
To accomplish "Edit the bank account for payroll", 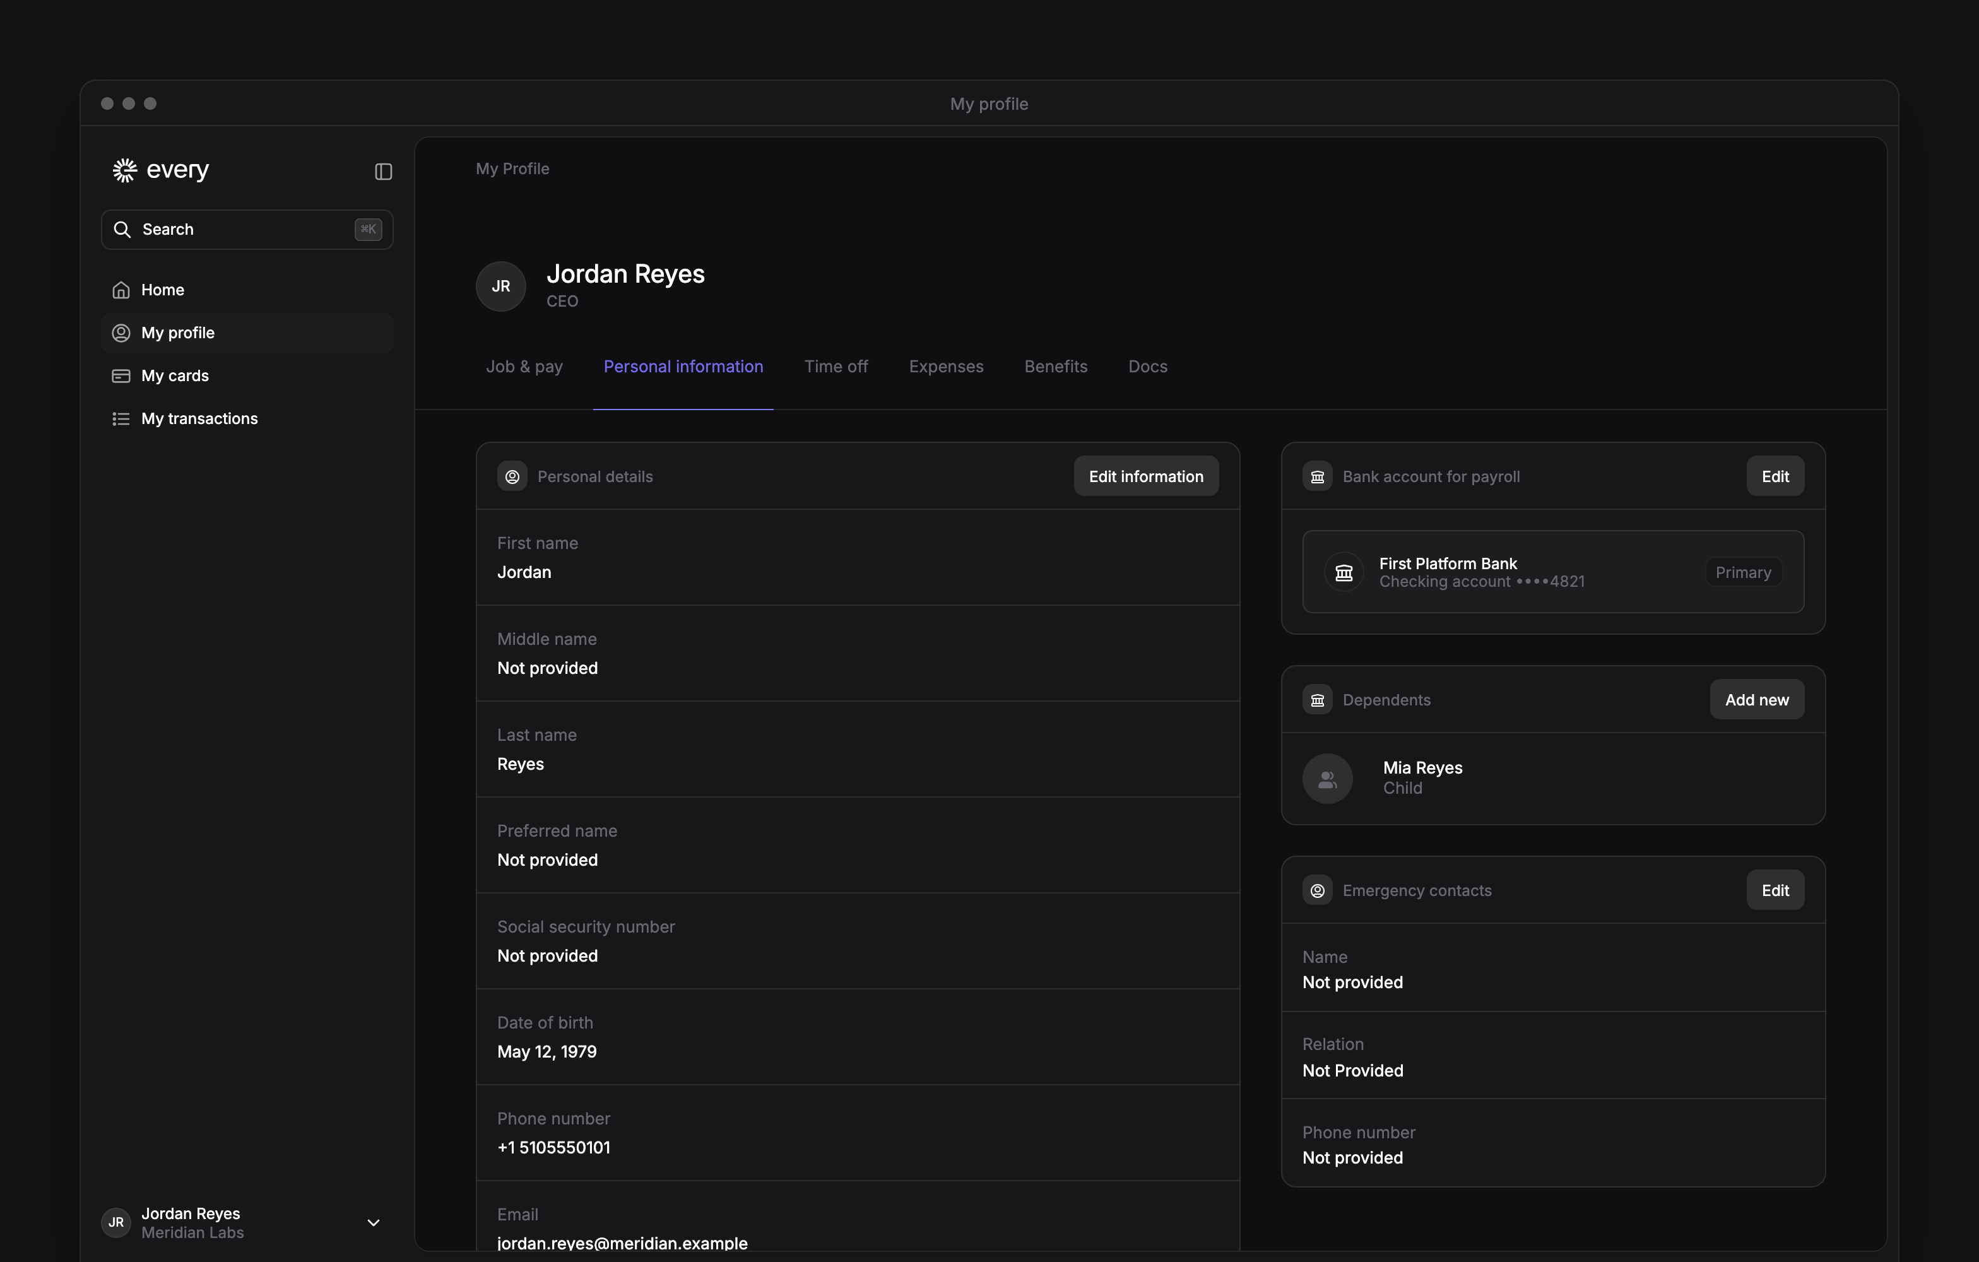I will 1775,476.
